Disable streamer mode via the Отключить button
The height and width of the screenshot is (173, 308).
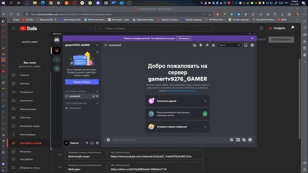tap(184, 38)
